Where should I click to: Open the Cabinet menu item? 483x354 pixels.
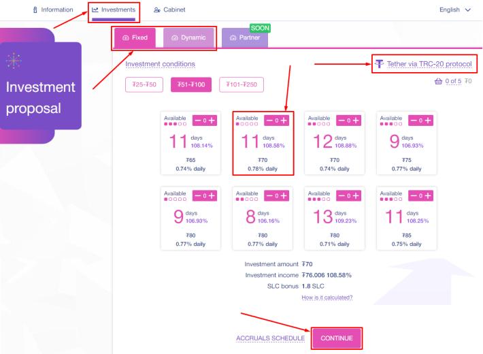169,10
